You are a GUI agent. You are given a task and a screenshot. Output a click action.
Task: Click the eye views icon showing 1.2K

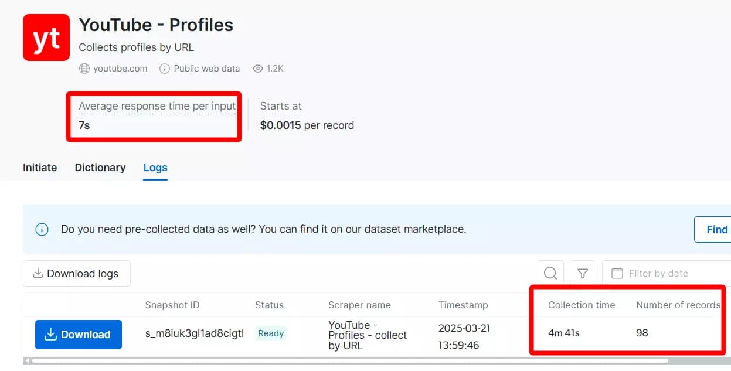click(x=258, y=69)
